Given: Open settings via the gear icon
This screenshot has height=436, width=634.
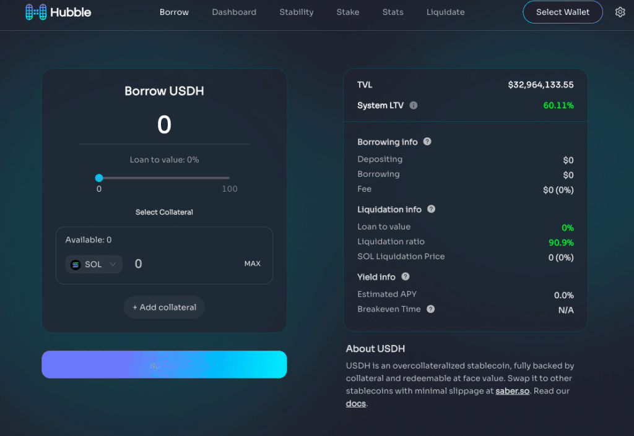Looking at the screenshot, I should coord(620,12).
